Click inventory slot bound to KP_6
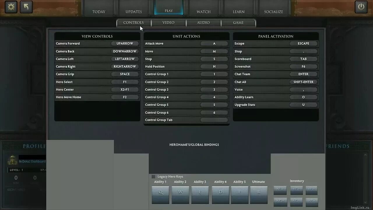Screen dimensions: 373x210 click(312, 202)
